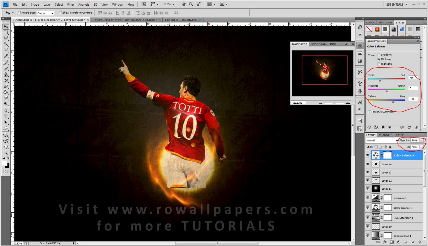Image resolution: width=428 pixels, height=246 pixels.
Task: Switch to the Channels tab
Action: point(385,135)
